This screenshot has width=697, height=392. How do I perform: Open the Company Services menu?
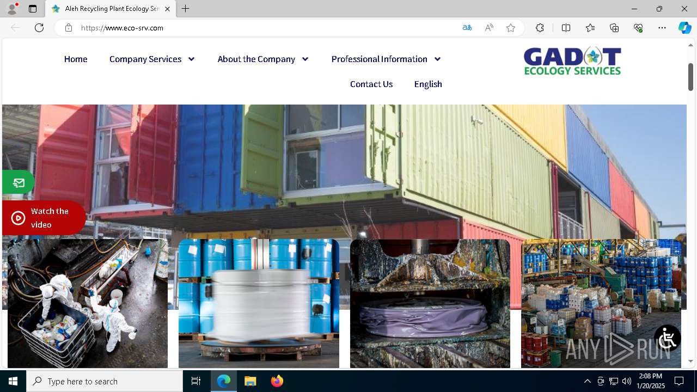[145, 59]
